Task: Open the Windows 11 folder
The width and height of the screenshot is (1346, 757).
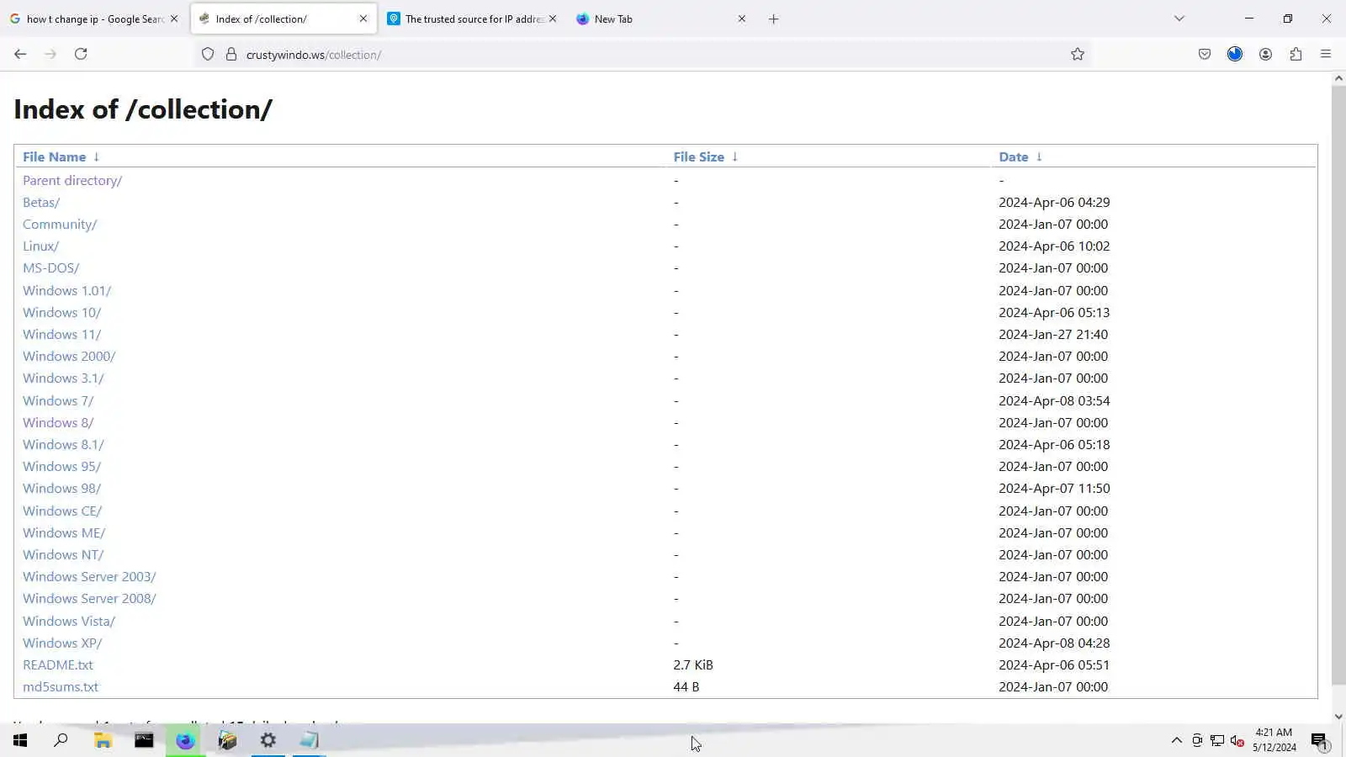Action: (x=61, y=335)
